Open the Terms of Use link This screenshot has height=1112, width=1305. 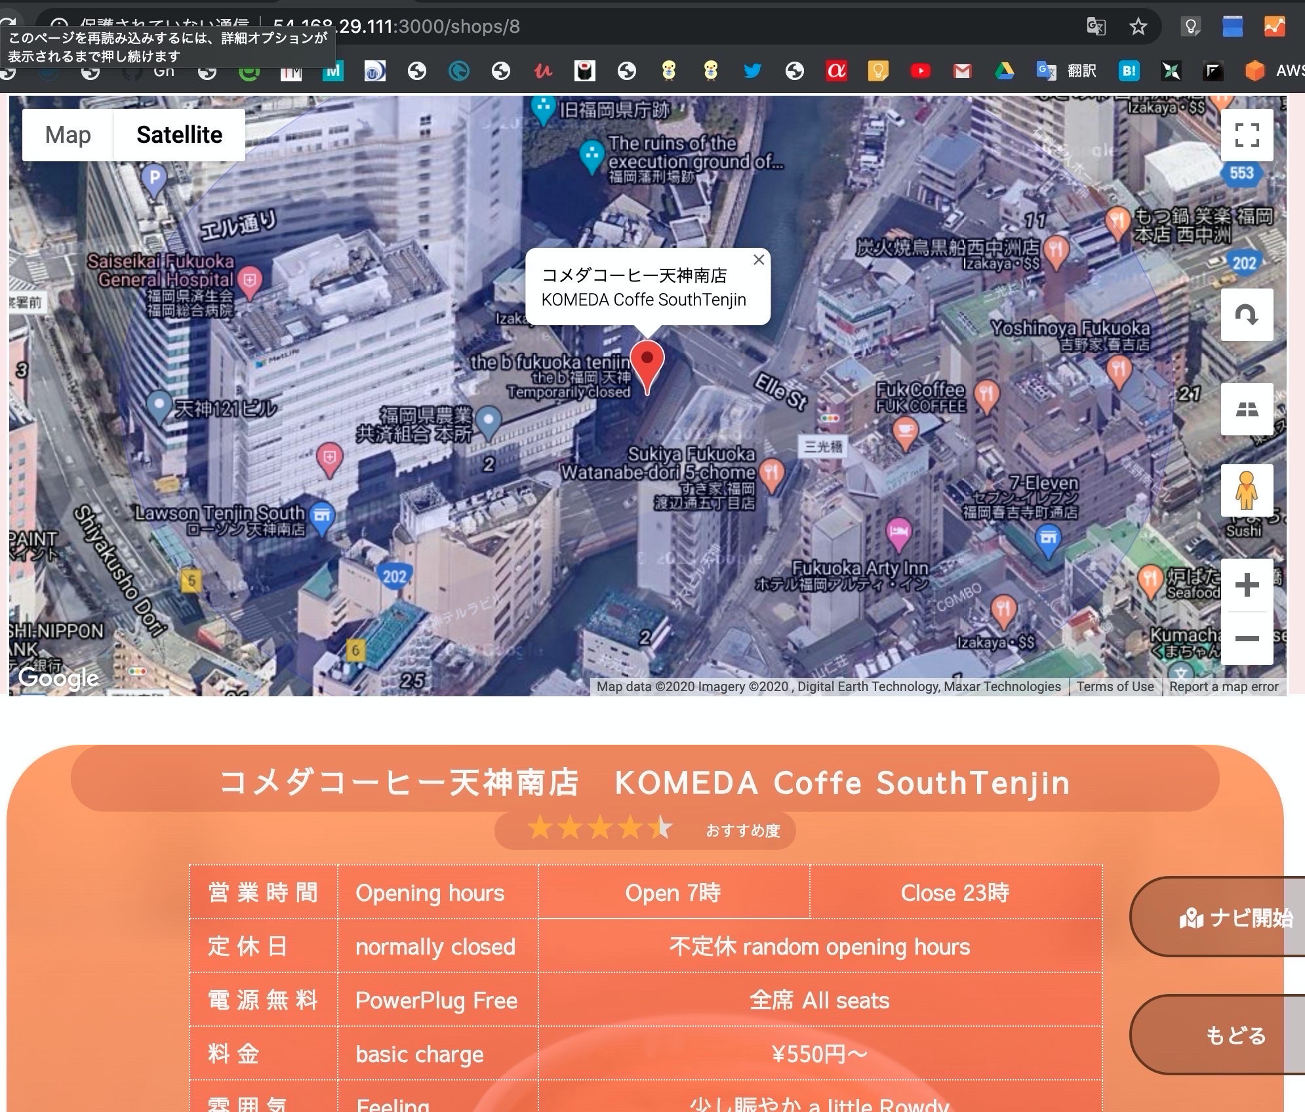click(1115, 686)
